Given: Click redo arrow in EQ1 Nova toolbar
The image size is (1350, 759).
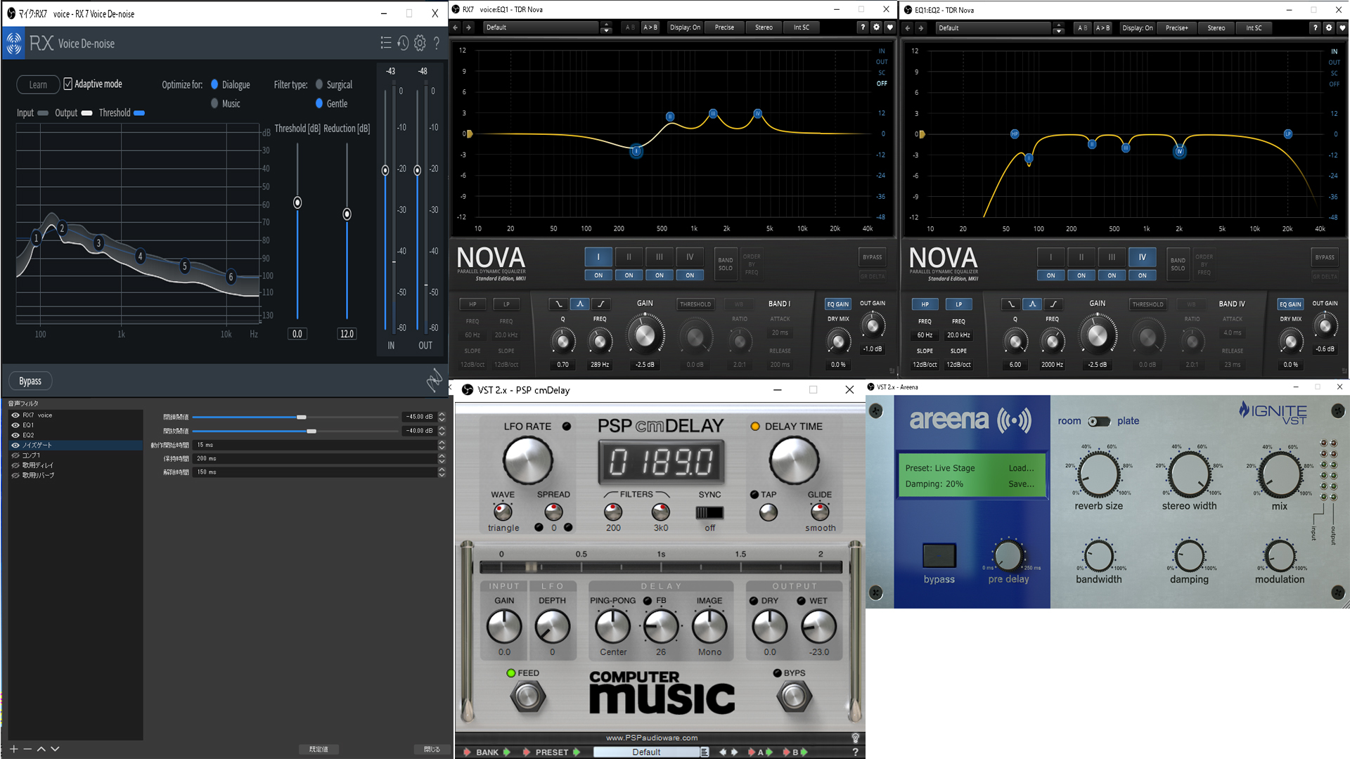Looking at the screenshot, I should tap(469, 27).
